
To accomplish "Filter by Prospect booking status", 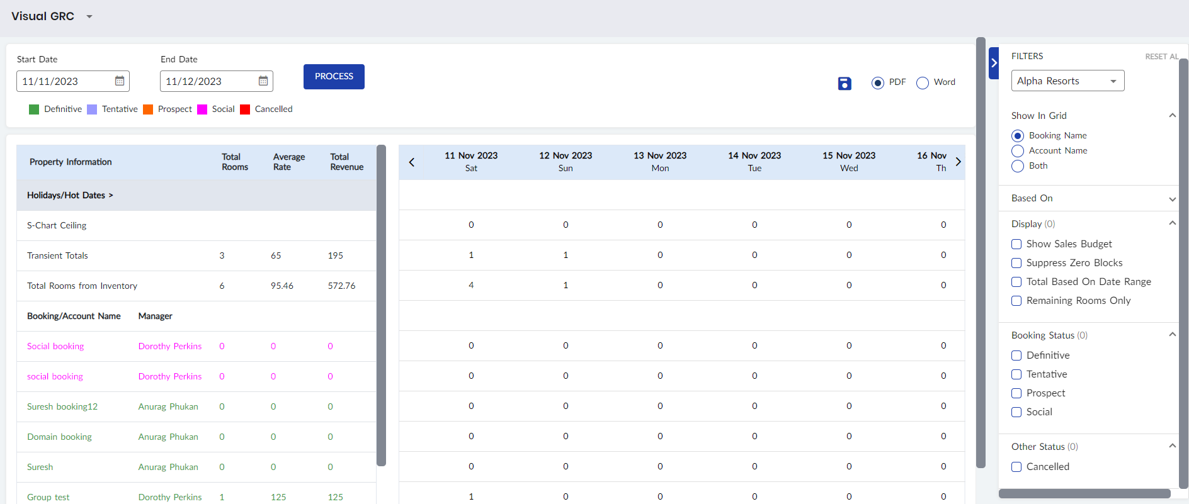I will (1016, 393).
